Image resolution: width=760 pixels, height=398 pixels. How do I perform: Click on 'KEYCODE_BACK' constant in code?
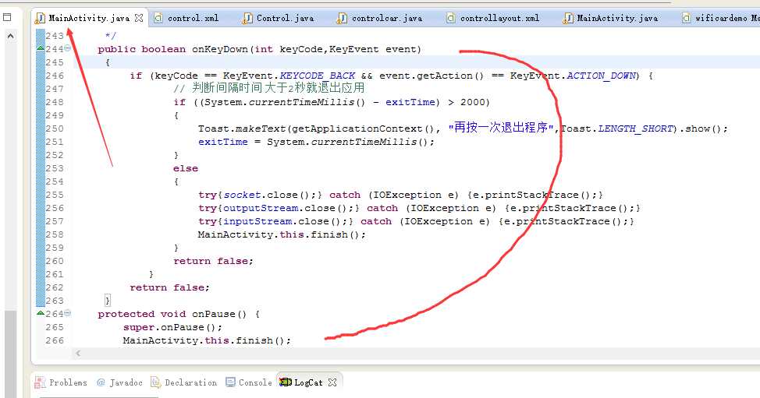[318, 76]
